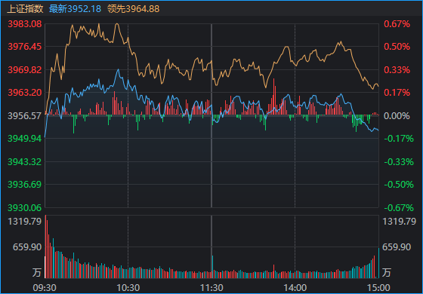This screenshot has width=423, height=294.
Task: Click the 14:00 time axis marker
Action: 295,288
